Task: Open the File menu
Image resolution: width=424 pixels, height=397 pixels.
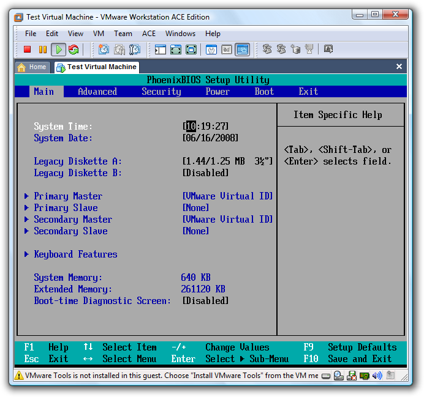Action: click(31, 34)
